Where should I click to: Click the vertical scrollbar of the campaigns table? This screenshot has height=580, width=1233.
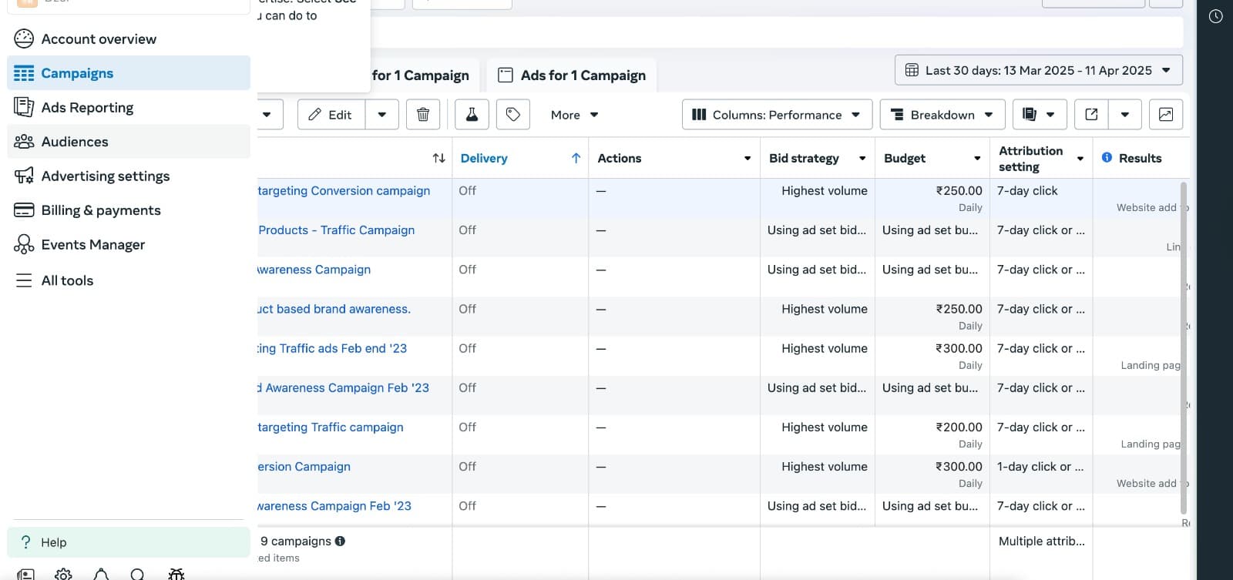pyautogui.click(x=1184, y=347)
